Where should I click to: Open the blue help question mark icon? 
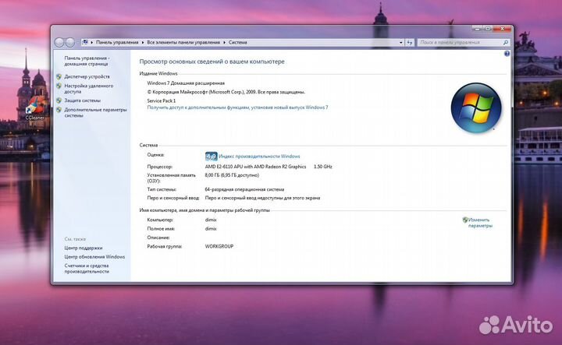click(x=507, y=54)
